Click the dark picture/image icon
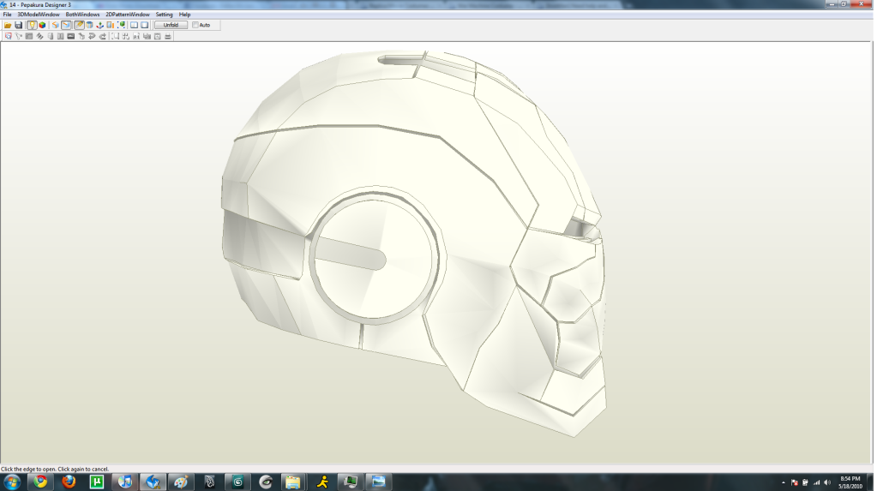The width and height of the screenshot is (877, 491). pos(71,36)
